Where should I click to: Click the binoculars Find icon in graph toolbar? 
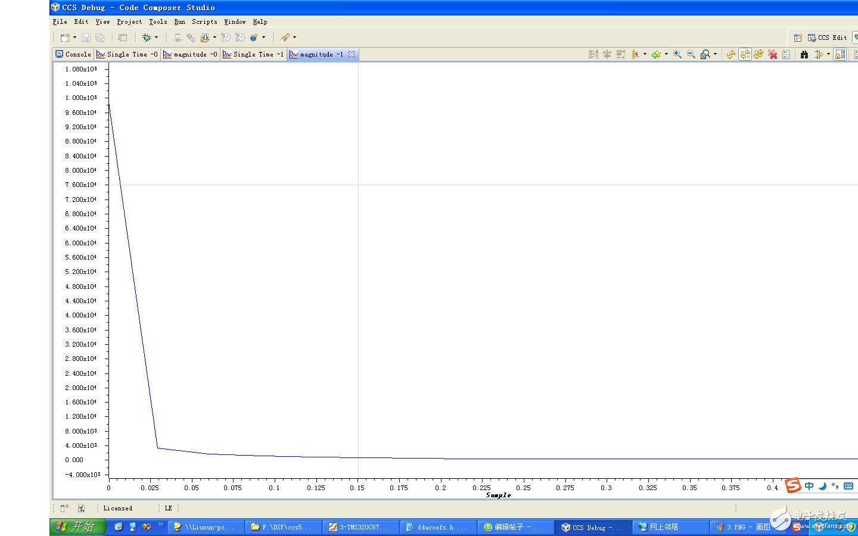[804, 54]
